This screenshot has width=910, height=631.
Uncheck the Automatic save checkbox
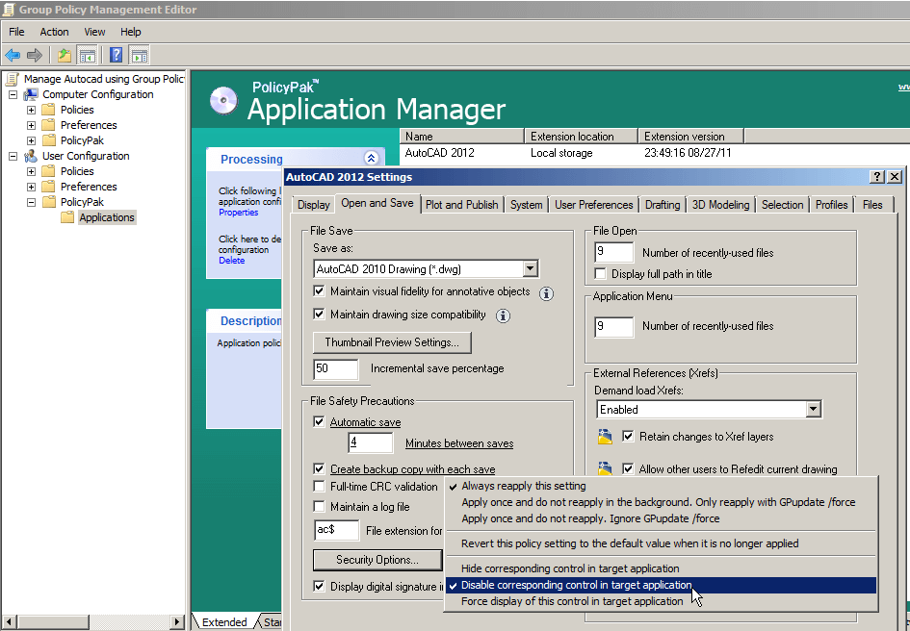[319, 421]
